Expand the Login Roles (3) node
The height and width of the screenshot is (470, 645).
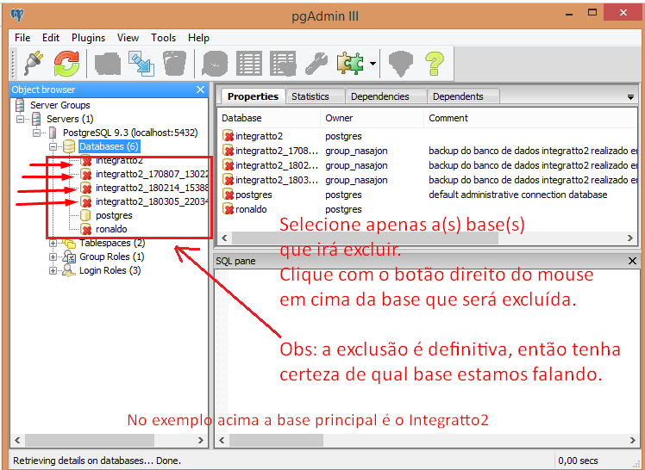tap(53, 270)
